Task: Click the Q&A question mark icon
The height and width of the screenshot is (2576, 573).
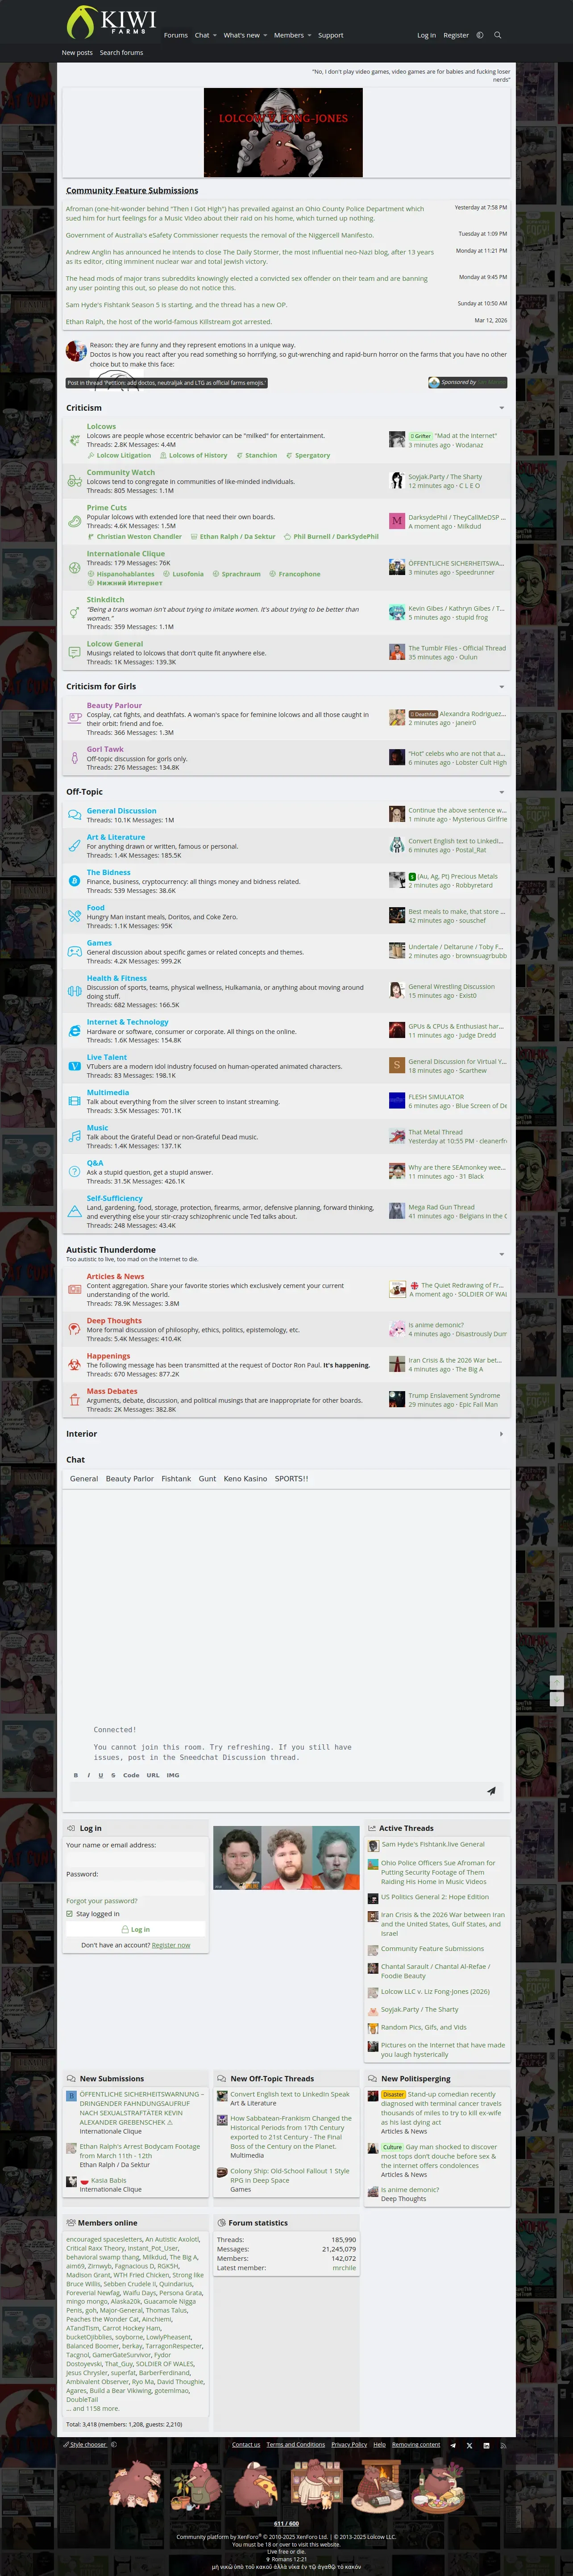Action: 74,1171
